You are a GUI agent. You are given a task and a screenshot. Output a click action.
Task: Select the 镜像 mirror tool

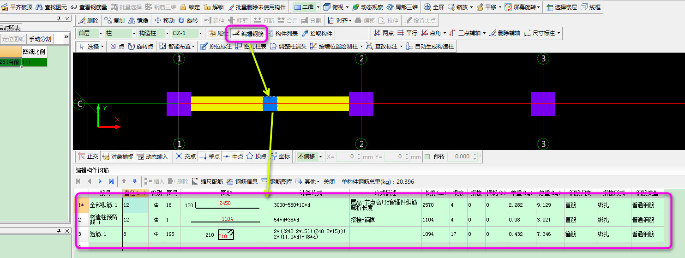138,20
